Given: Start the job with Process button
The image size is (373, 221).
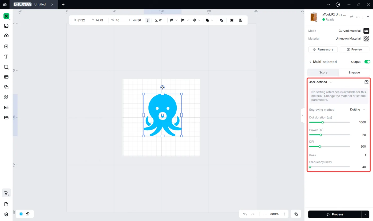Looking at the screenshot, I should pos(335,214).
